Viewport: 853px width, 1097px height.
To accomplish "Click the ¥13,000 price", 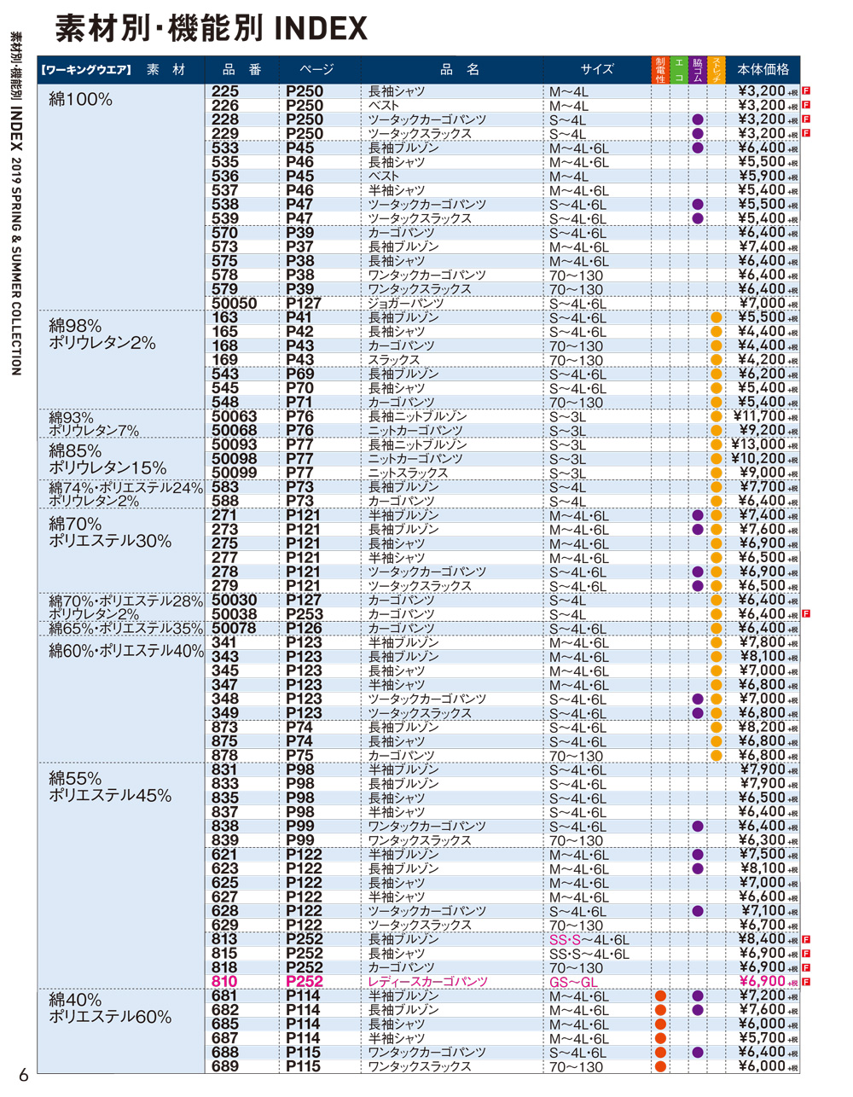I will (758, 444).
